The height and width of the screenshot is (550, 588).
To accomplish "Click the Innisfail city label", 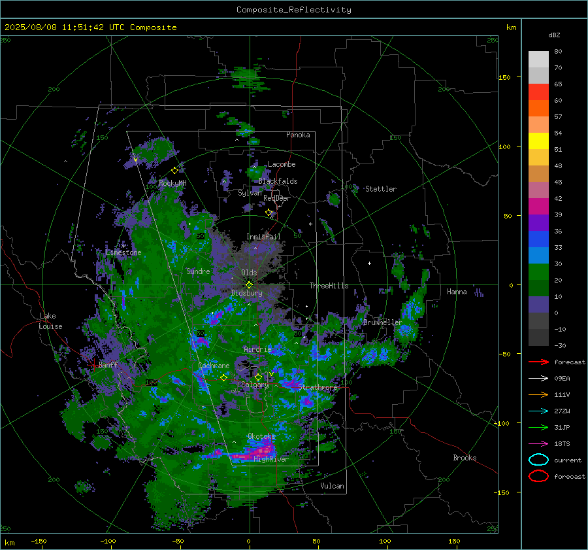I will [x=263, y=237].
